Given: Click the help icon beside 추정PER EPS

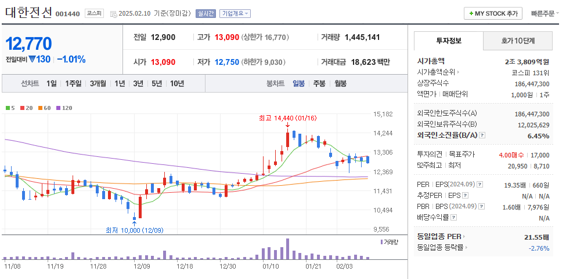Looking at the screenshot, I should point(466,196).
